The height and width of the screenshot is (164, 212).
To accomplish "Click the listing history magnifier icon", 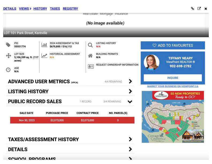I will [90, 45].
